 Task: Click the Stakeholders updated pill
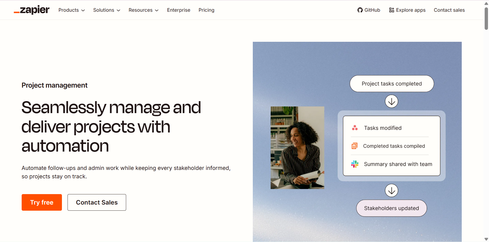(391, 208)
